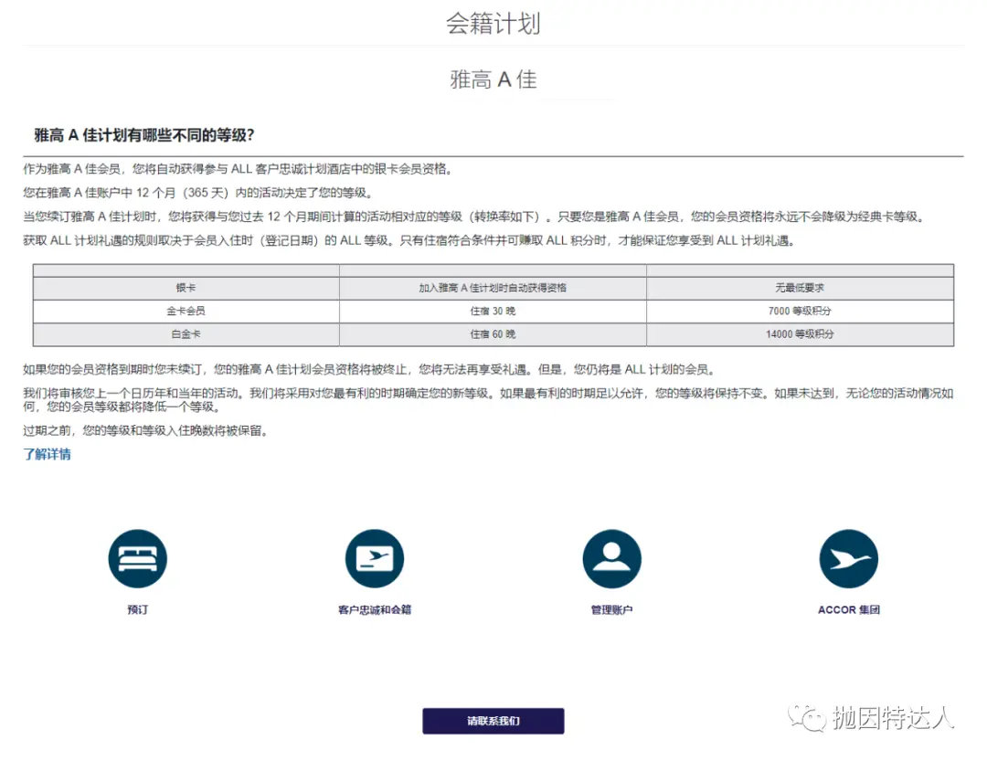Click the ACCOR 集团 label text
Image resolution: width=987 pixels, height=761 pixels.
[848, 609]
